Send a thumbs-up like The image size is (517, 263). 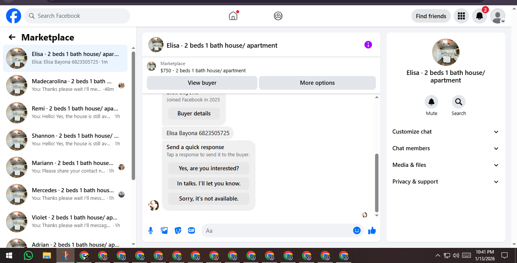point(372,230)
